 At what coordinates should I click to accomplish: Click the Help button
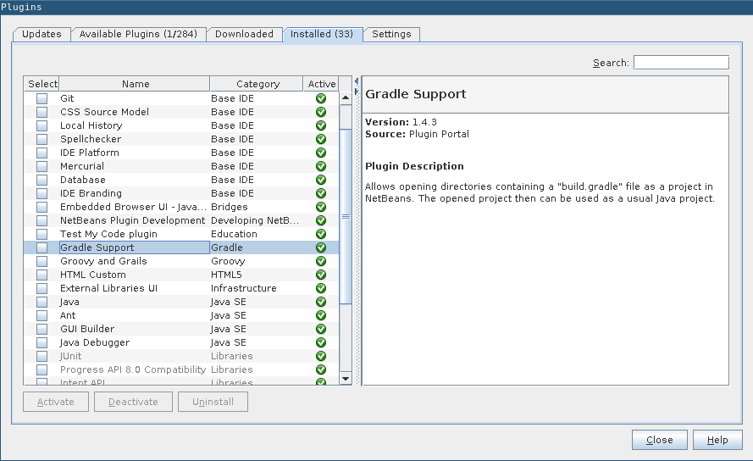pos(717,440)
